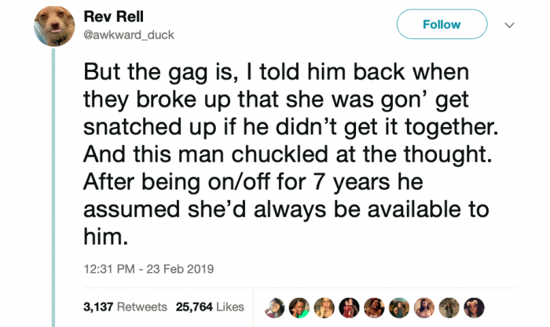Open the tweet options chevron menu
Screen dimensions: 550x327
(x=509, y=25)
